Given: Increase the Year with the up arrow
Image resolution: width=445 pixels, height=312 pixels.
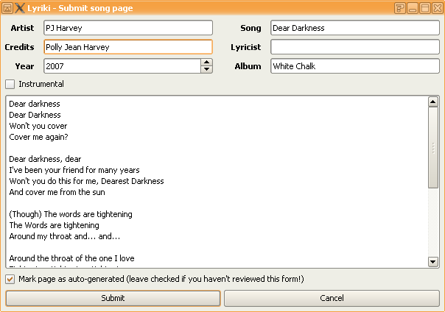Looking at the screenshot, I should click(x=206, y=63).
